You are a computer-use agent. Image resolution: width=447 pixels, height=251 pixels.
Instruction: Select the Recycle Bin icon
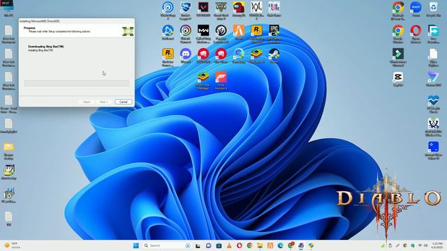pyautogui.click(x=433, y=9)
